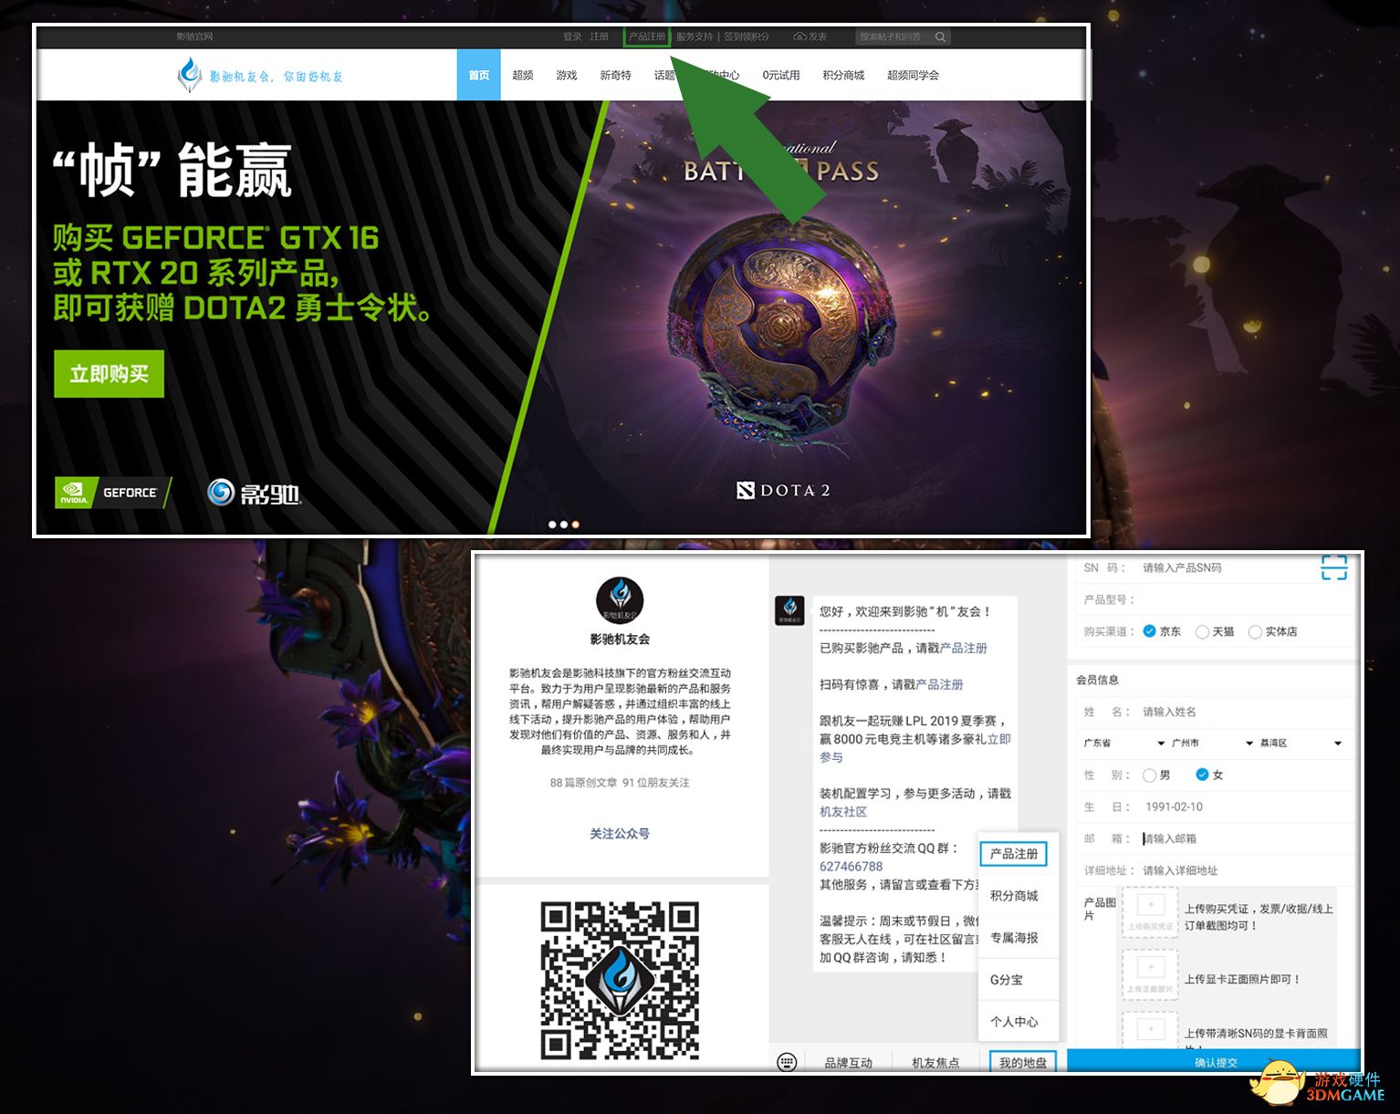Screen dimensions: 1400x1114
Task: Click the 立即购买 green button
Action: (109, 373)
